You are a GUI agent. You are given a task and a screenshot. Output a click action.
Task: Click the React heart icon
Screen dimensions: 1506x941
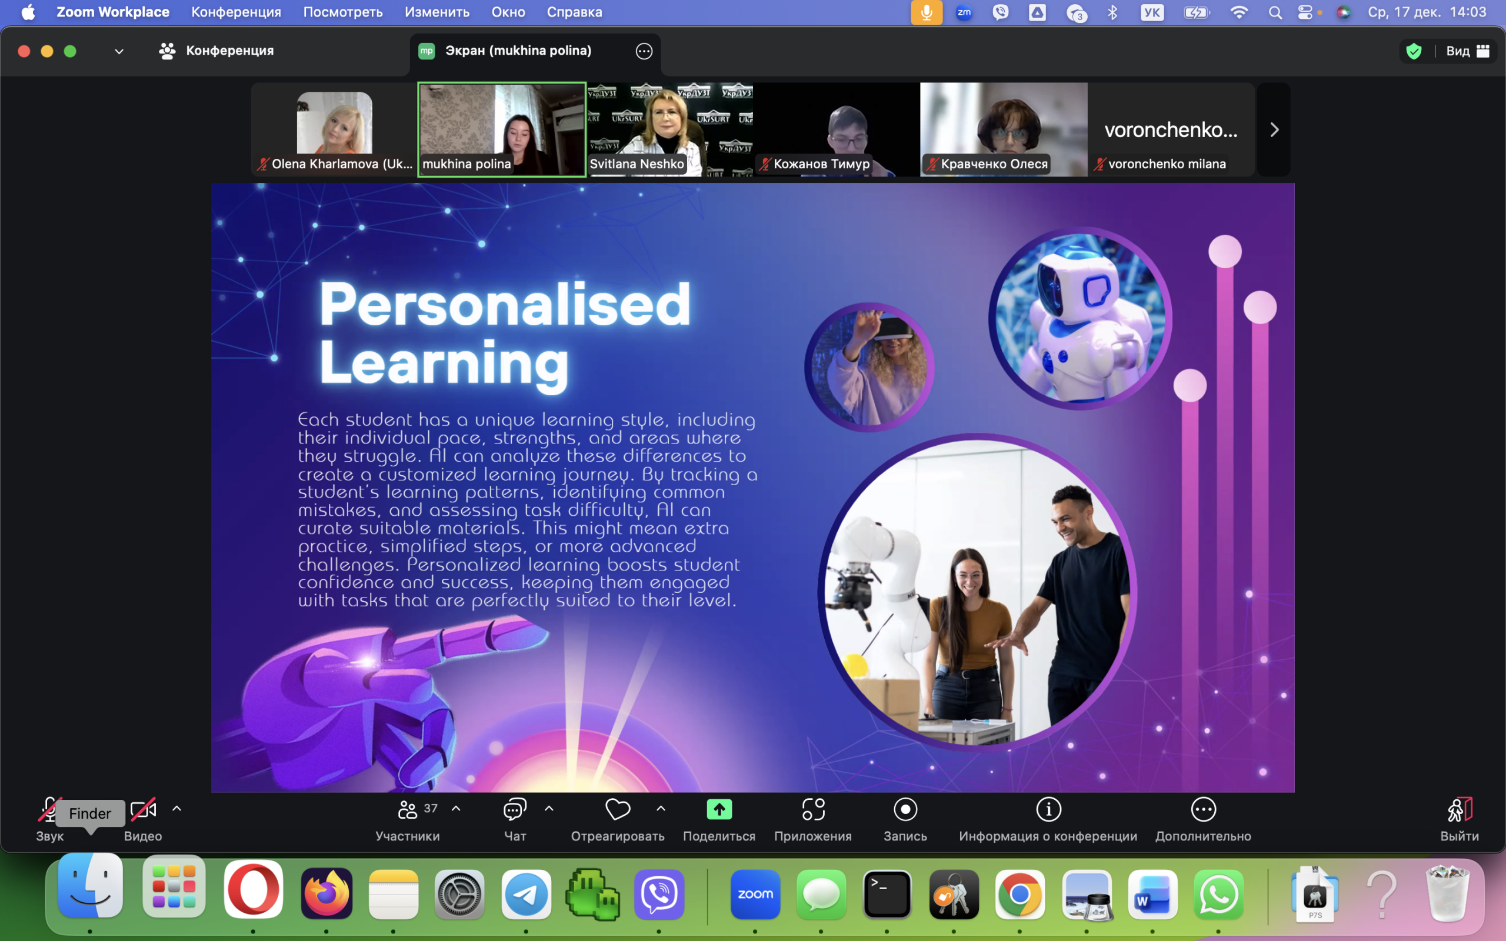tap(617, 810)
